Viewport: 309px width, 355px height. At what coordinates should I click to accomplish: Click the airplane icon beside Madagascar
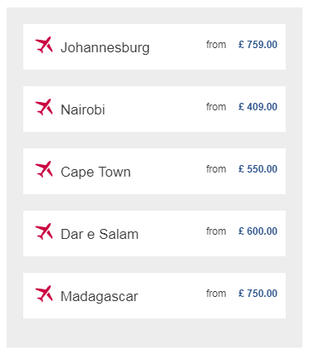[x=44, y=294]
